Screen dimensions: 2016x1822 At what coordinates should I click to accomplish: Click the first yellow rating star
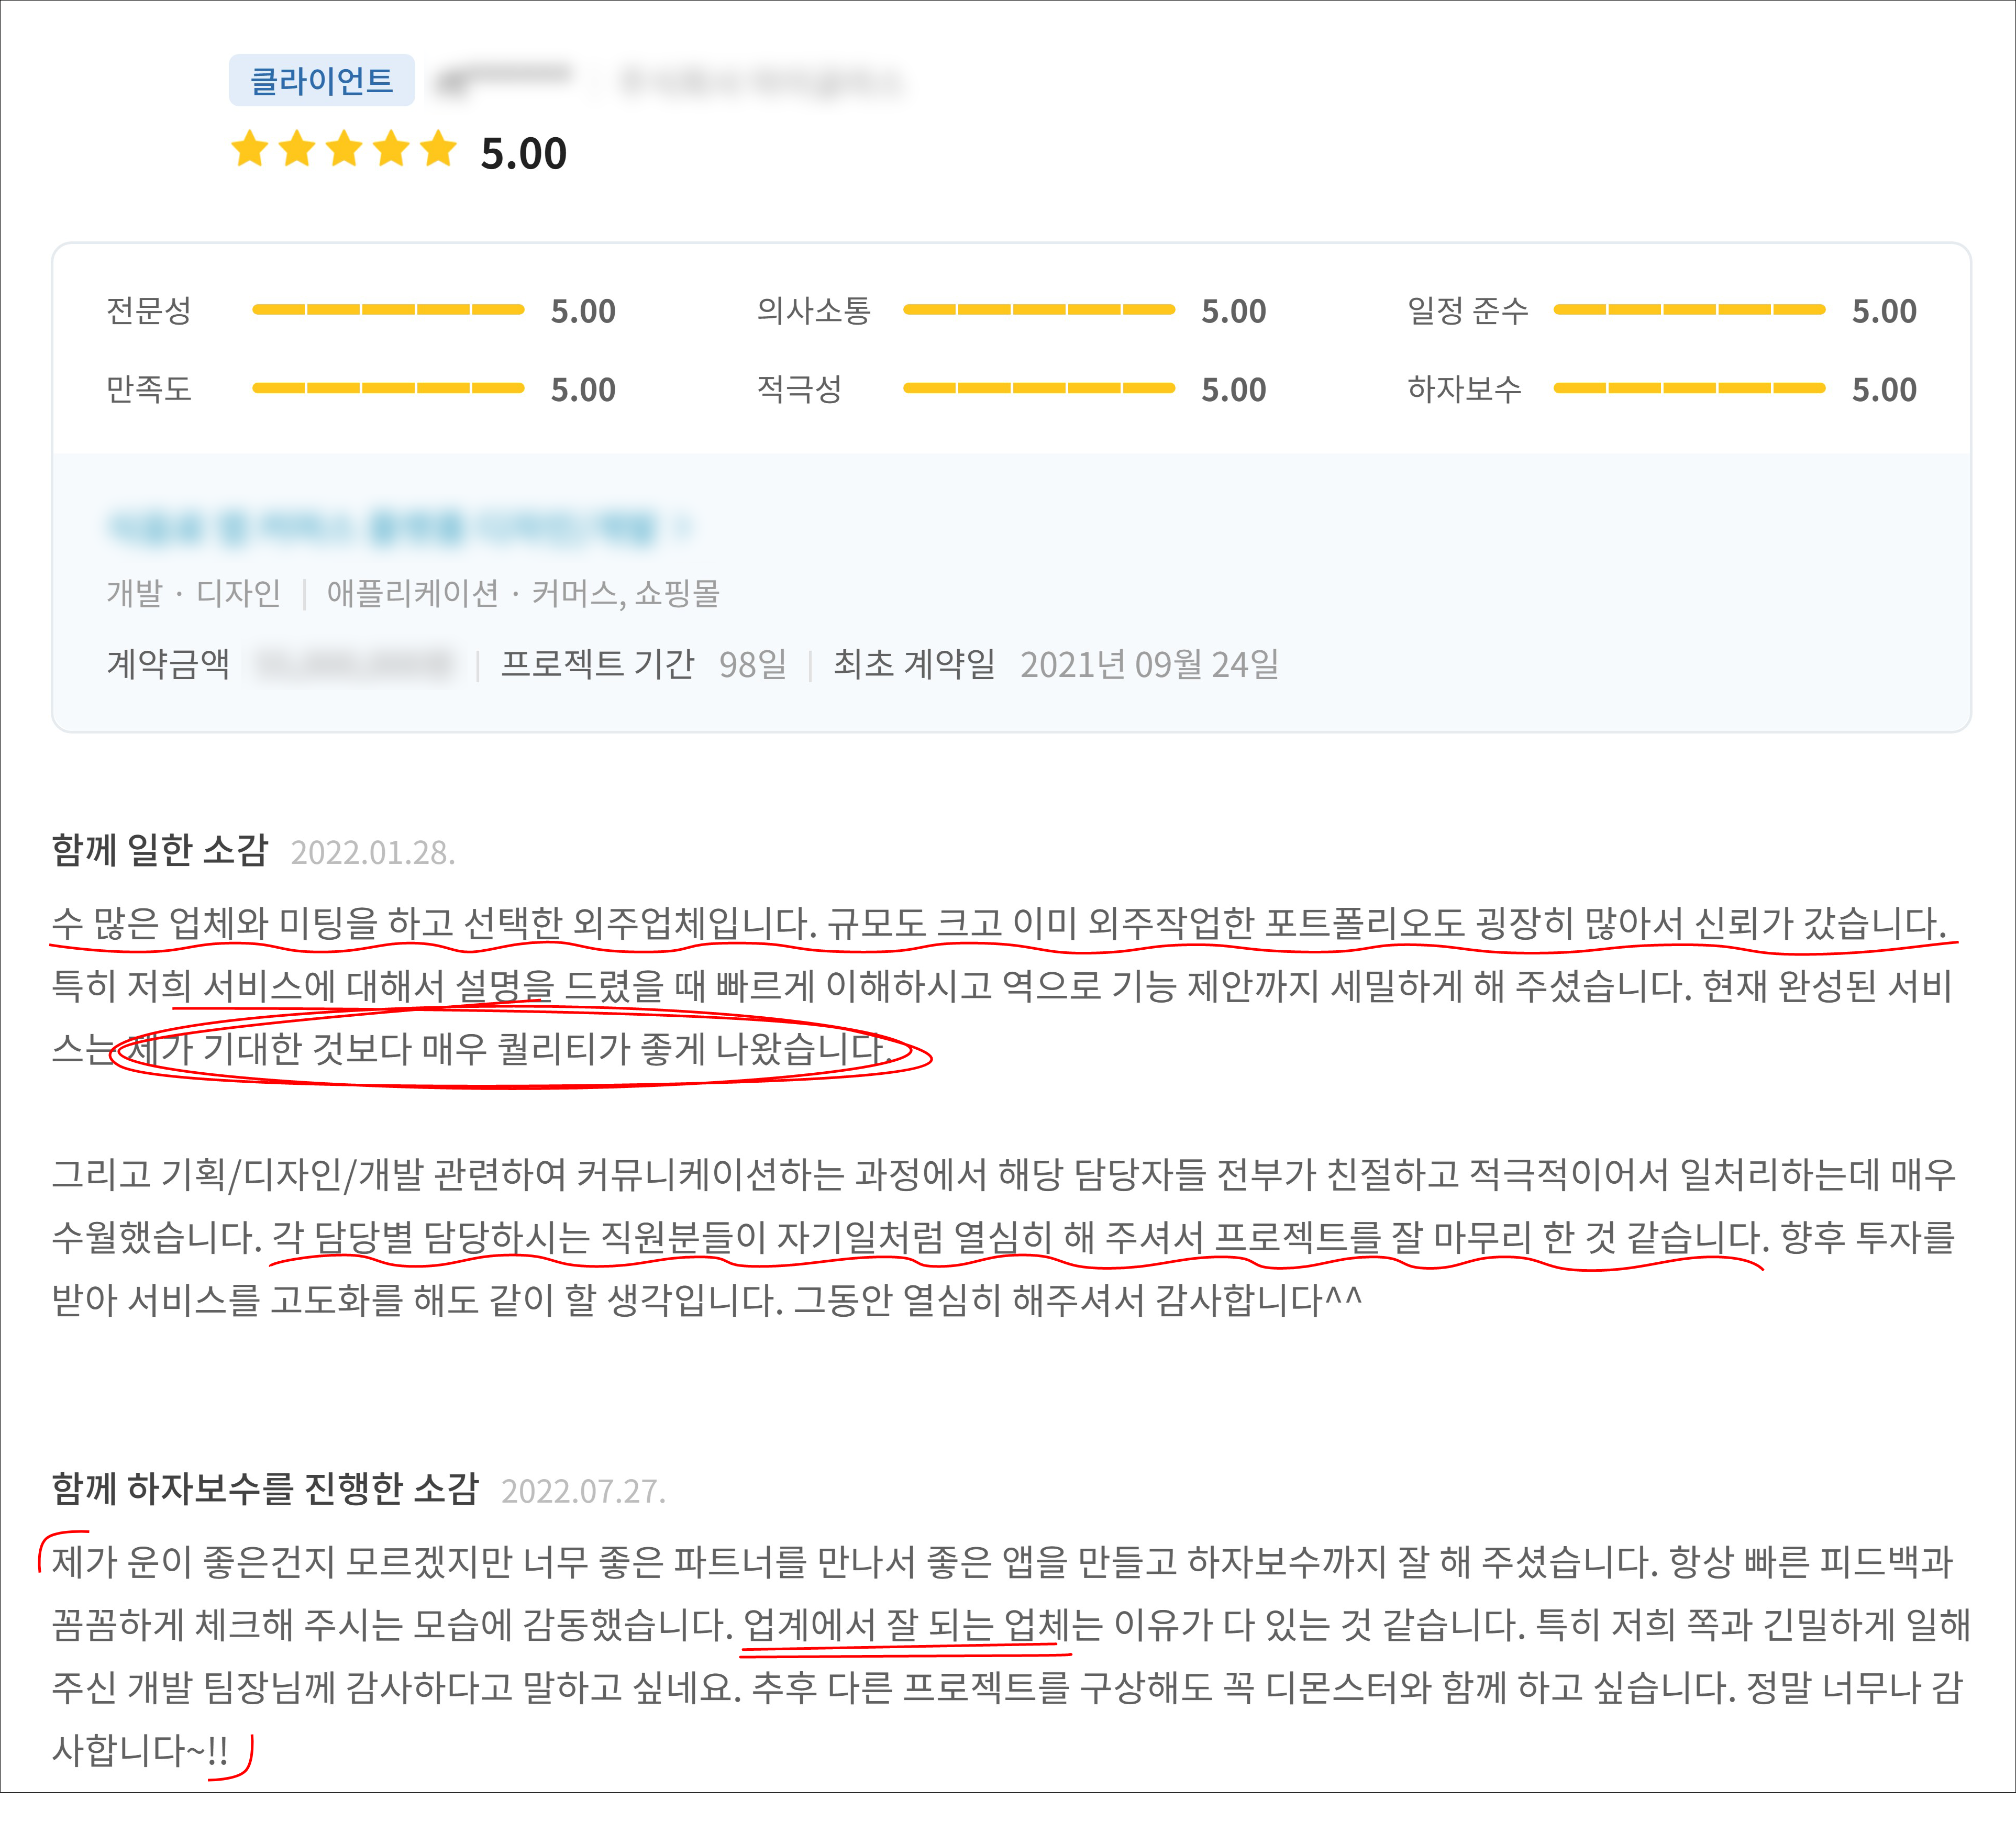point(249,150)
